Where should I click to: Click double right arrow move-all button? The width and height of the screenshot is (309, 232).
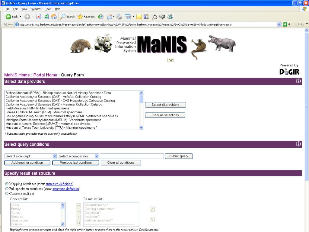(x=78, y=206)
